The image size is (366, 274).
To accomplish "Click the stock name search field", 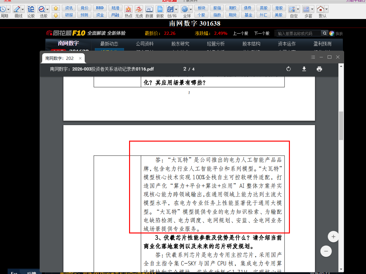I will pos(298,33).
